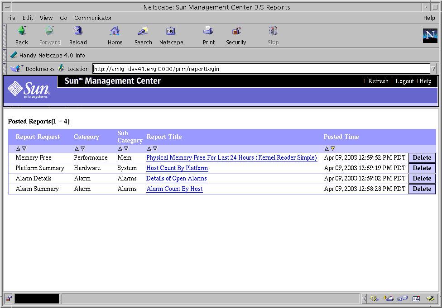Open Details of Open Alarms report
442x308 pixels.
(x=177, y=179)
